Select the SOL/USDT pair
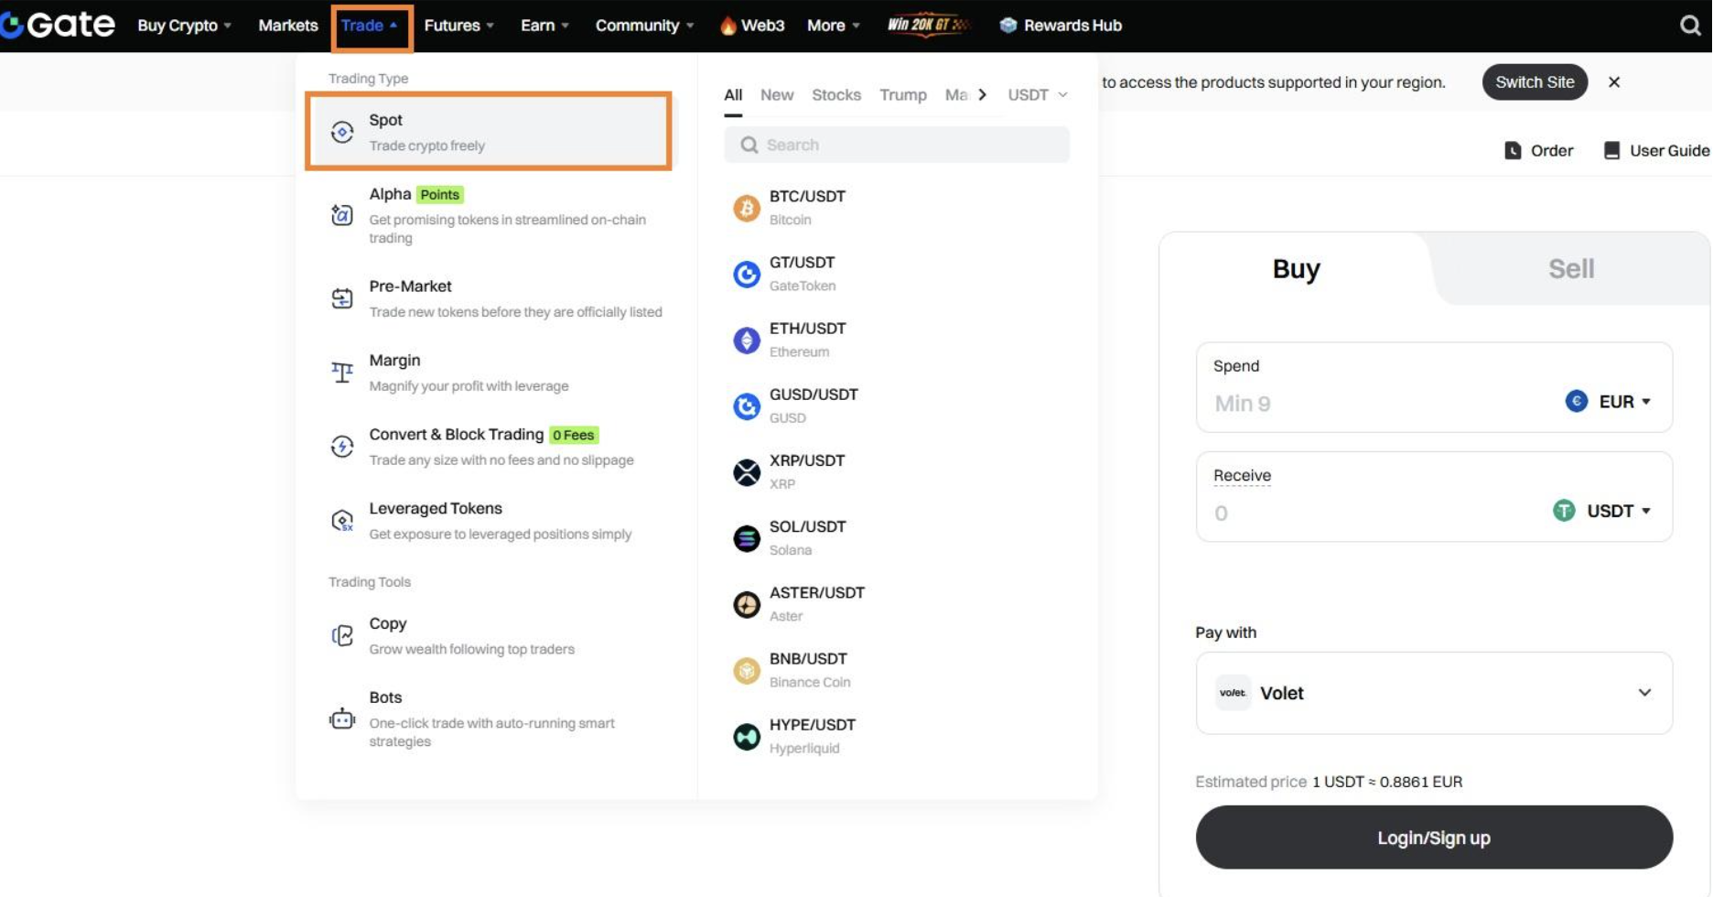The image size is (1713, 897). (897, 538)
